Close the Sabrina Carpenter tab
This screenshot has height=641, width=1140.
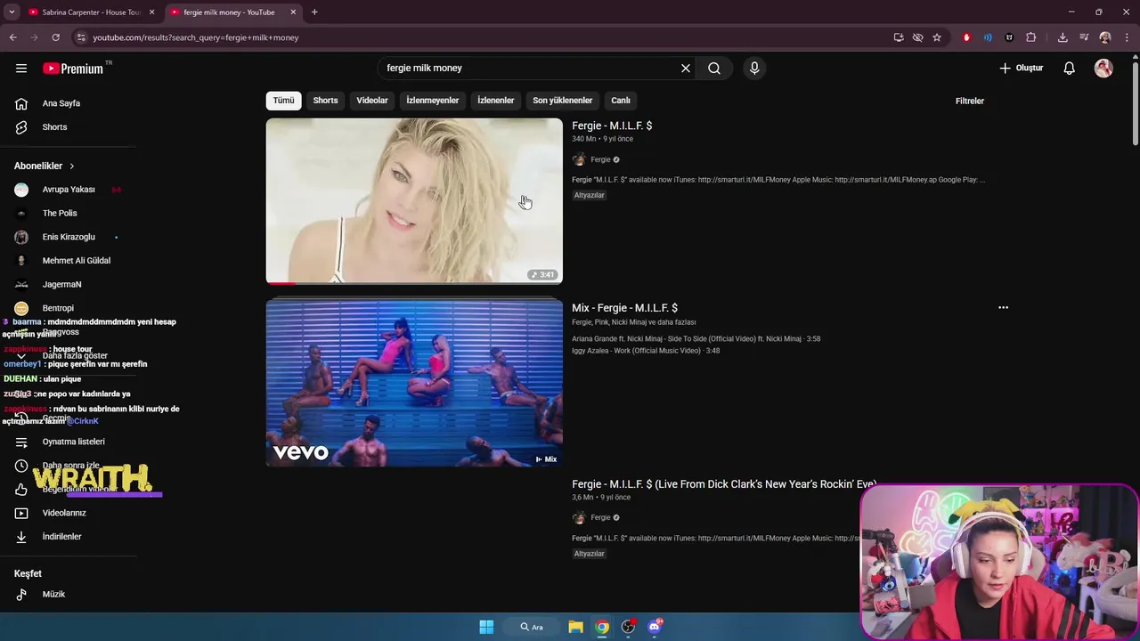pyautogui.click(x=151, y=12)
